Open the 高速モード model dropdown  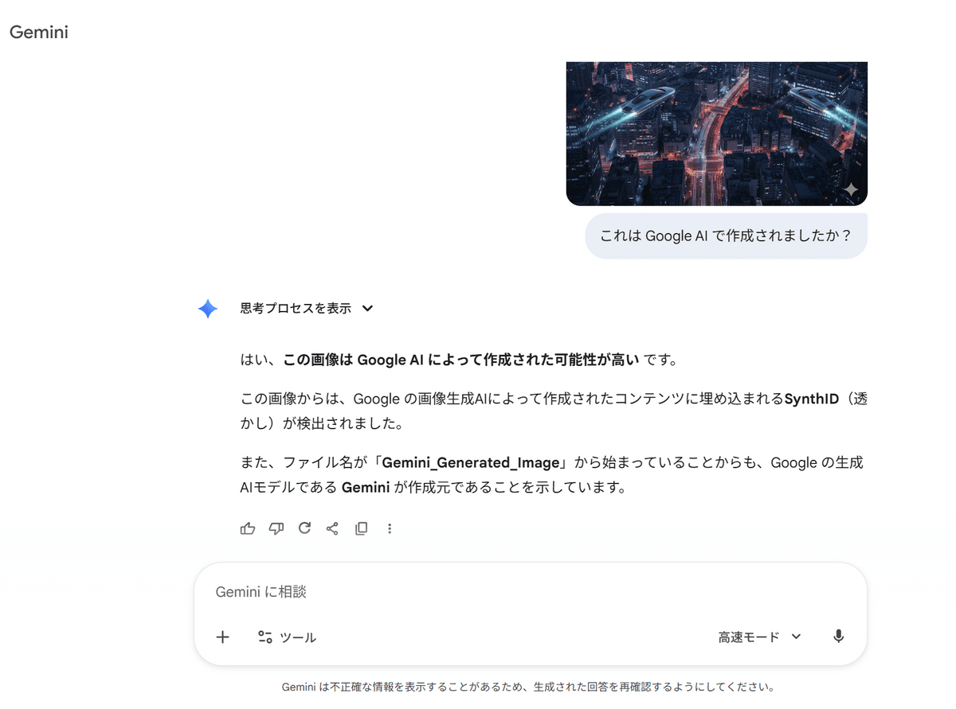tap(759, 637)
